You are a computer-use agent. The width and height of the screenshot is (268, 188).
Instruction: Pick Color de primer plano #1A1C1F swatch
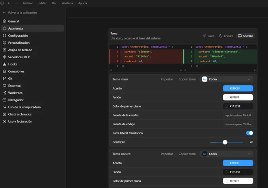pos(238,106)
